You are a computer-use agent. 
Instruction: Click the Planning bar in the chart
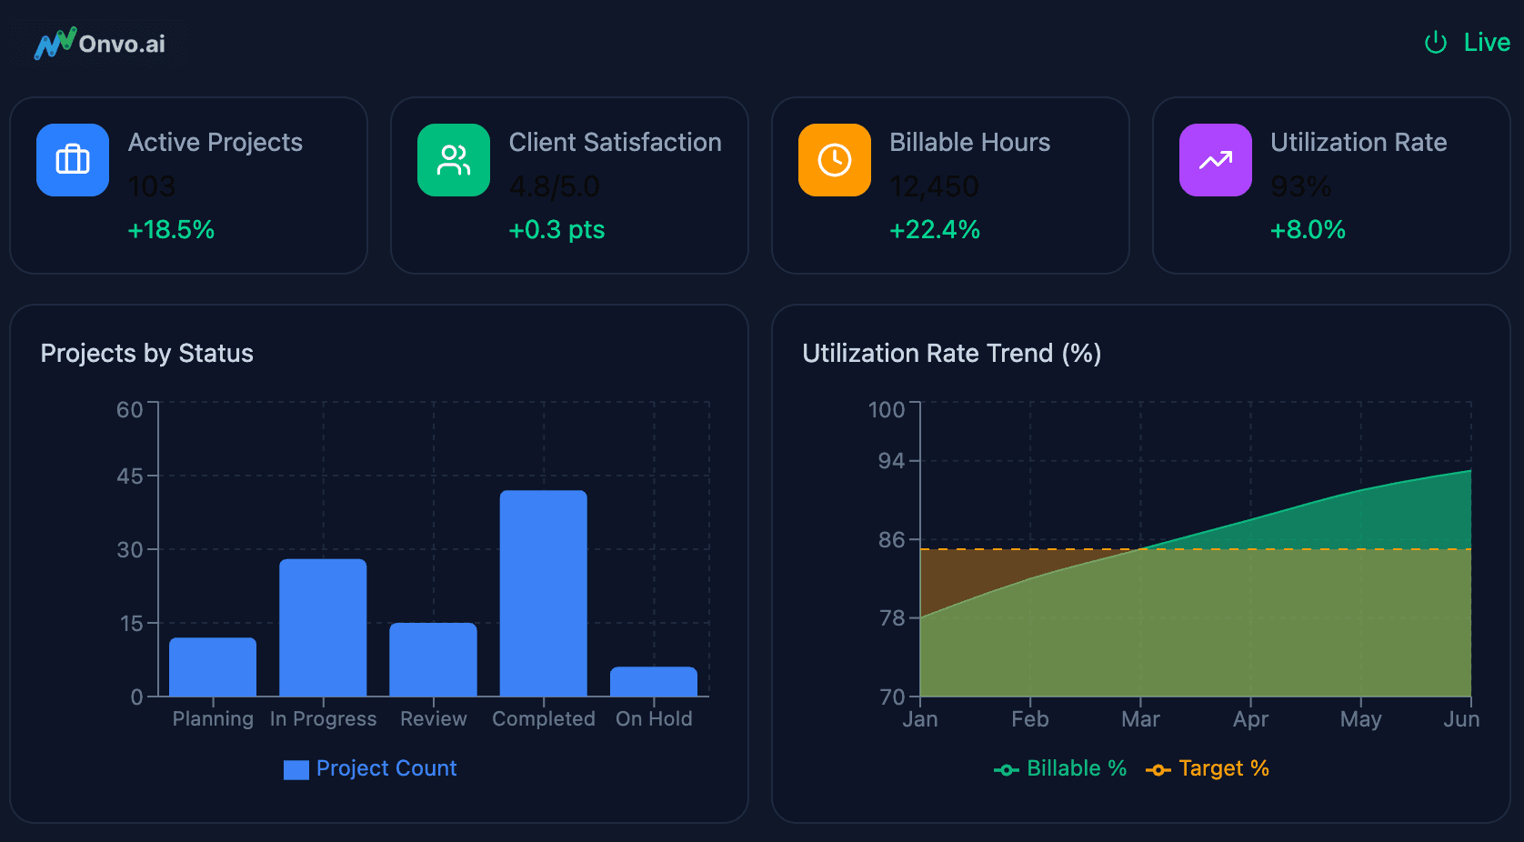(213, 667)
